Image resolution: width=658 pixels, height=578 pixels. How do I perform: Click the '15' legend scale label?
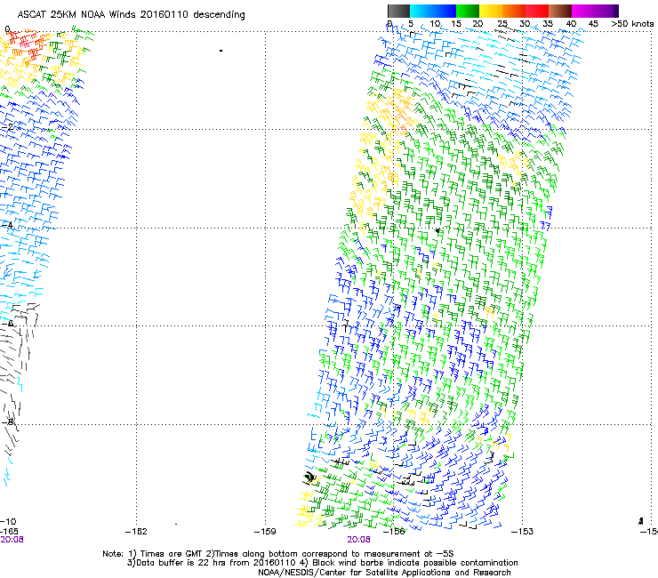pyautogui.click(x=456, y=24)
